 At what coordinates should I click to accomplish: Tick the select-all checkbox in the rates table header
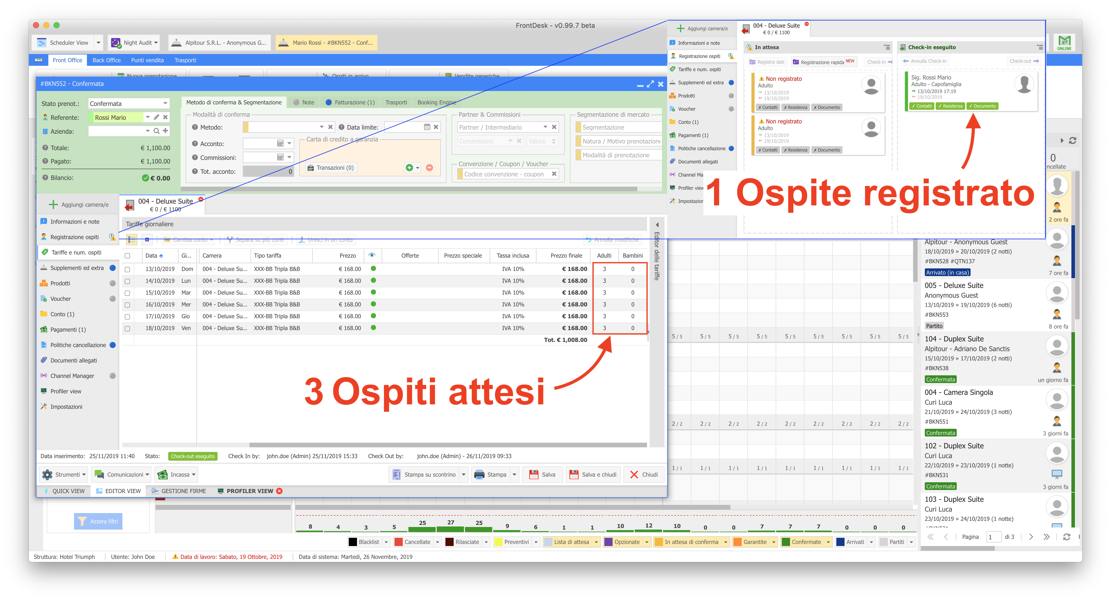pos(127,256)
